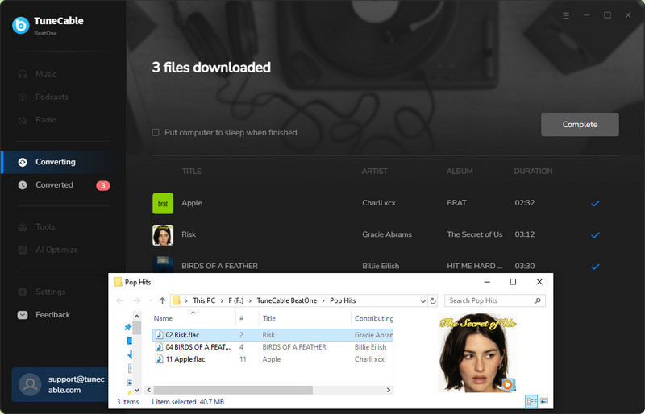Click the radio icon next to Radio
Viewport: 645px width, 414px height.
(x=23, y=121)
